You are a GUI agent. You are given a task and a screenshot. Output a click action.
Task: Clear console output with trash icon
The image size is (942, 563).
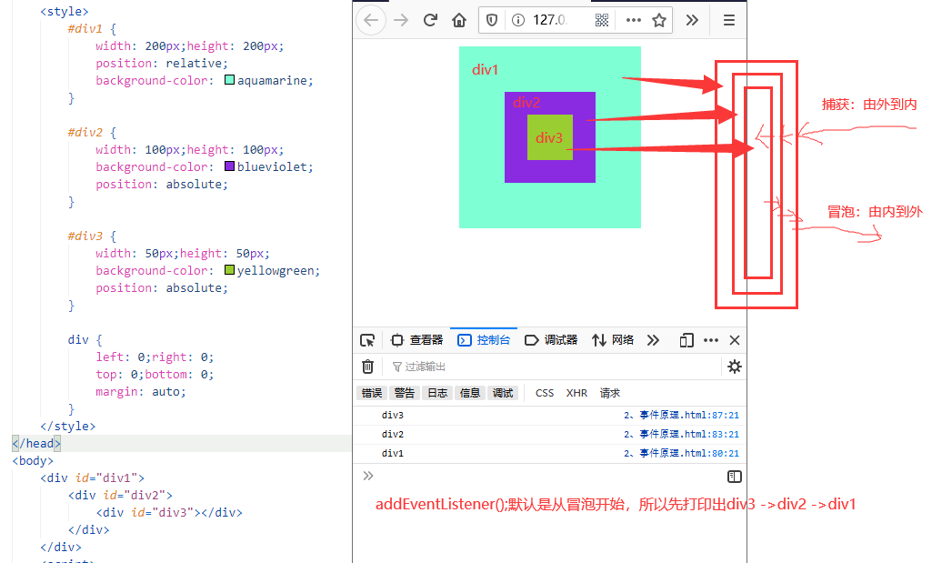tap(367, 367)
